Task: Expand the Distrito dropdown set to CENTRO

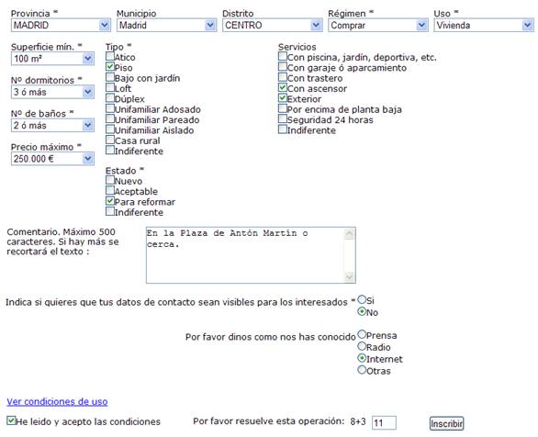Action: [272, 26]
